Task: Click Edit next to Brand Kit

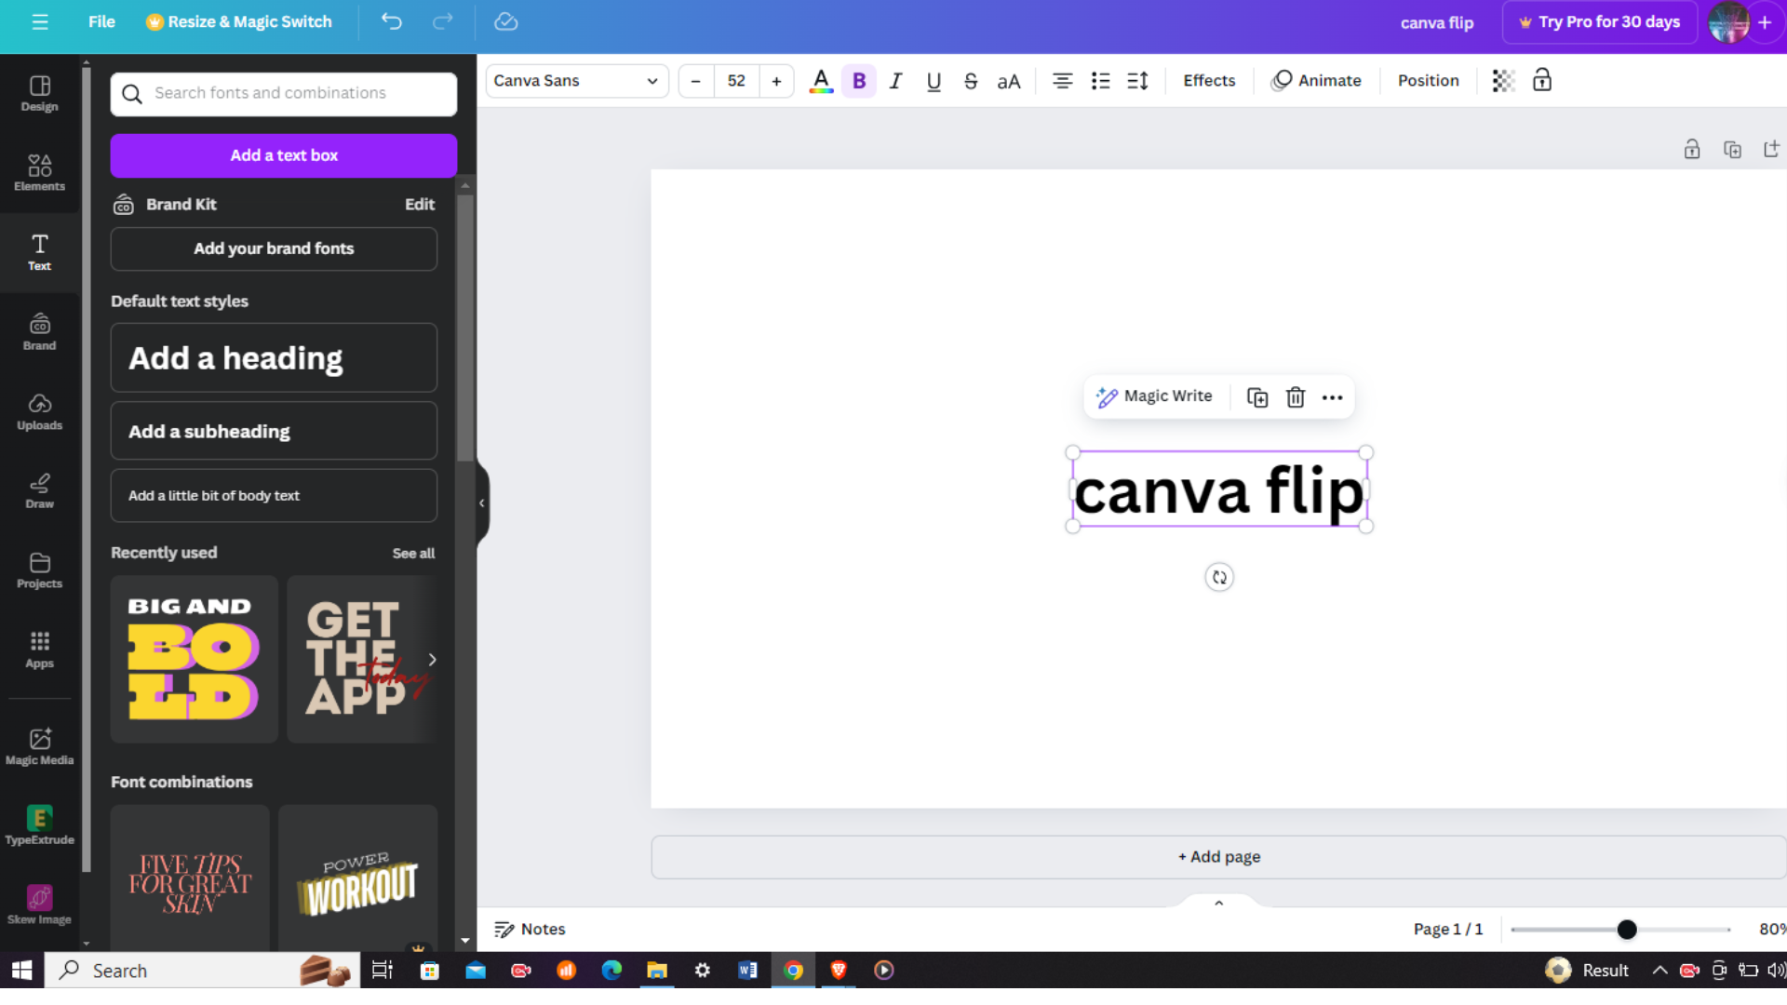Action: coord(420,204)
